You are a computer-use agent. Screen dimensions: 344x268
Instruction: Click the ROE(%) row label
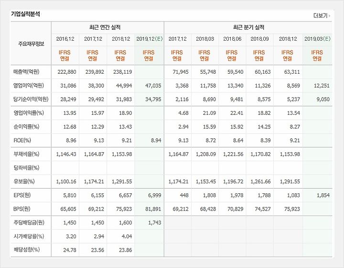click(x=22, y=140)
